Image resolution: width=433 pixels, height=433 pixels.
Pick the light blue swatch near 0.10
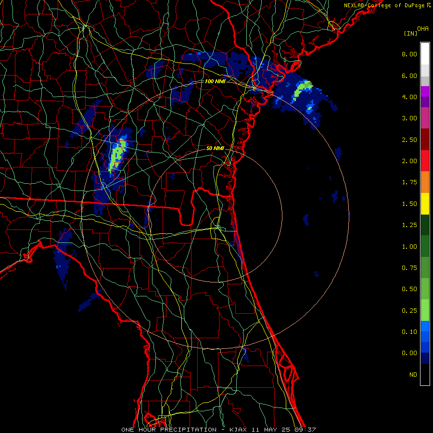coord(425,326)
